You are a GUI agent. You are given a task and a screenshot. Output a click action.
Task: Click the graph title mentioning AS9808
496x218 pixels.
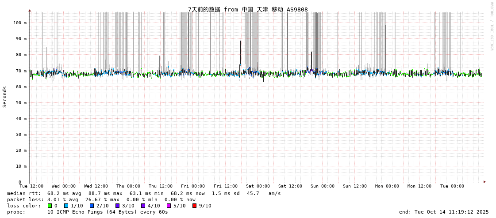point(248,10)
